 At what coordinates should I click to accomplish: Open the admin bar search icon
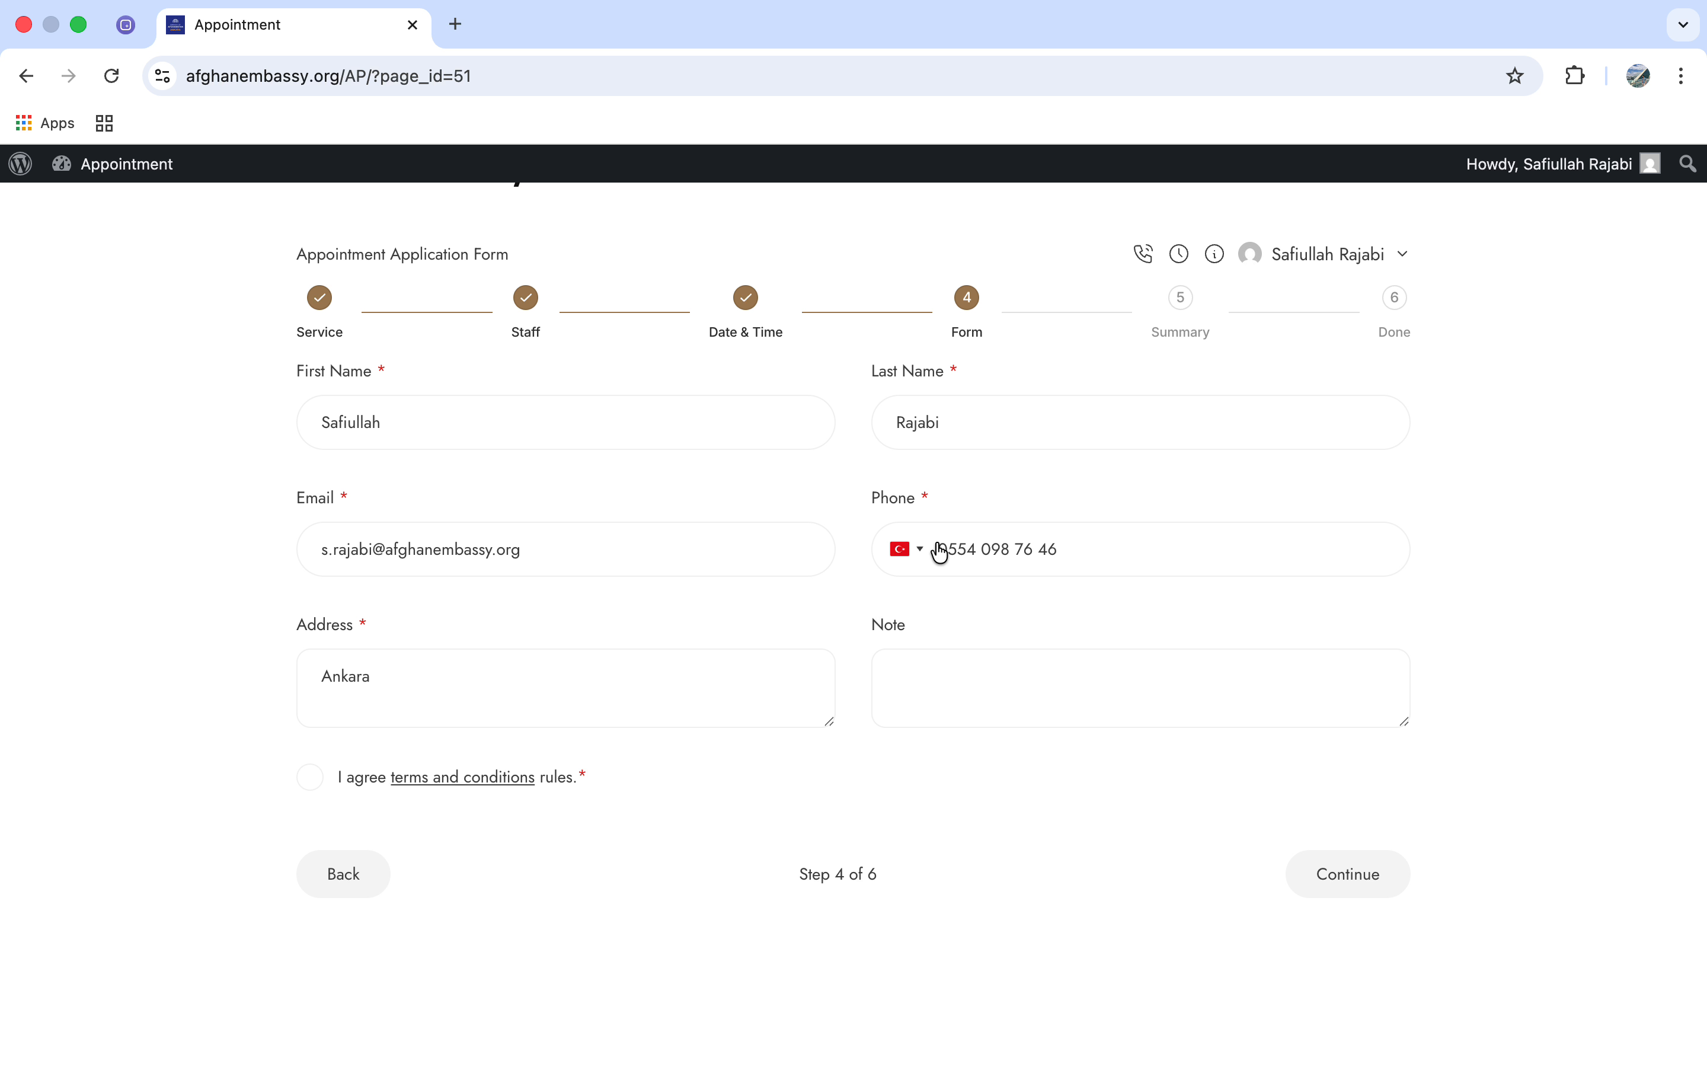click(1687, 164)
